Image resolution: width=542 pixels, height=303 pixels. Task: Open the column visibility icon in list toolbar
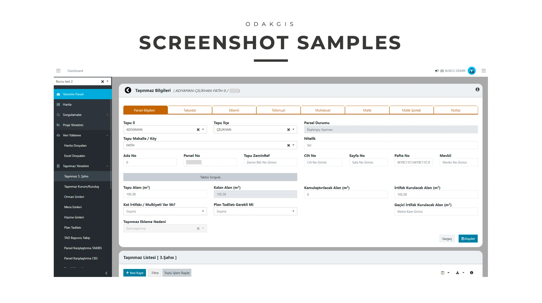tap(442, 273)
